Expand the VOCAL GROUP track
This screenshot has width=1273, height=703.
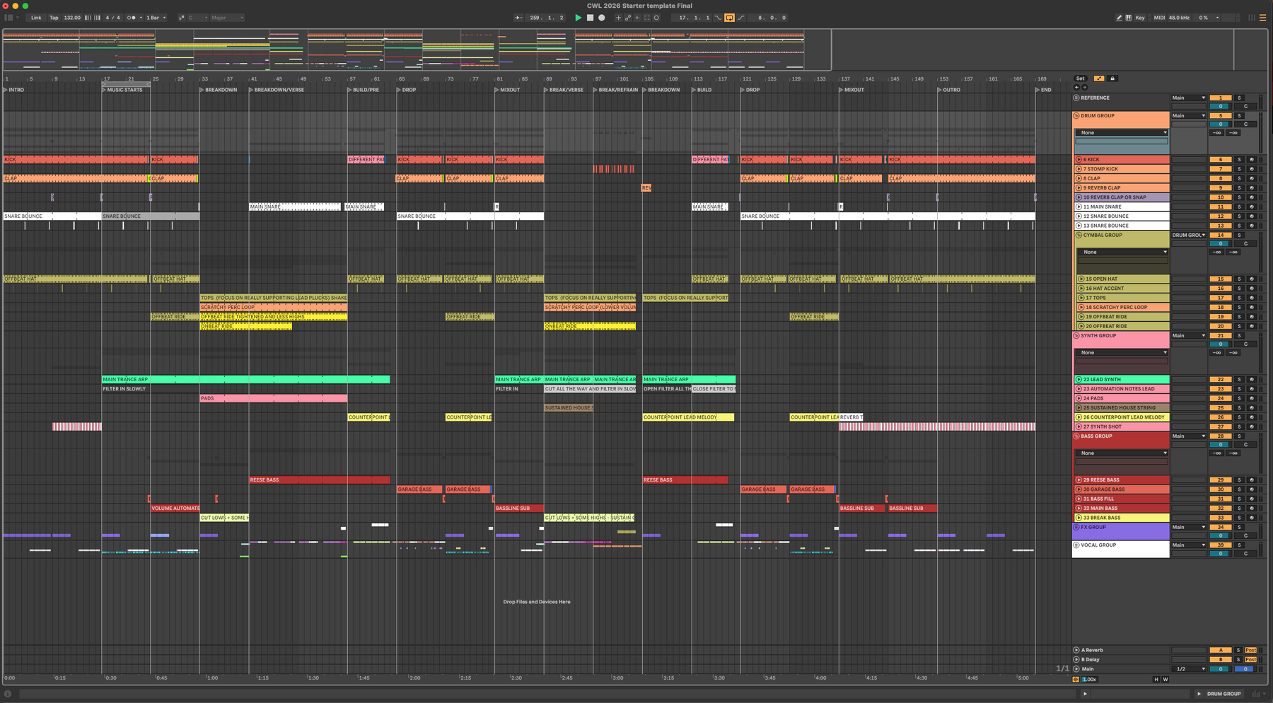pyautogui.click(x=1076, y=545)
